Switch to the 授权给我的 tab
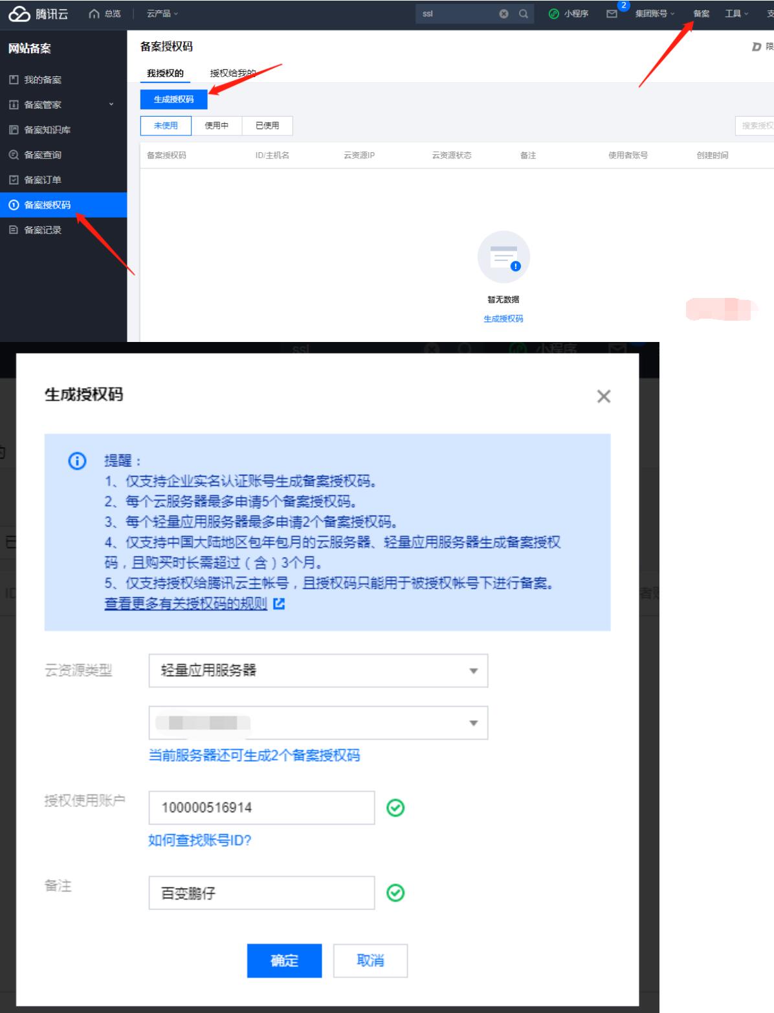Image resolution: width=774 pixels, height=1013 pixels. [x=232, y=73]
